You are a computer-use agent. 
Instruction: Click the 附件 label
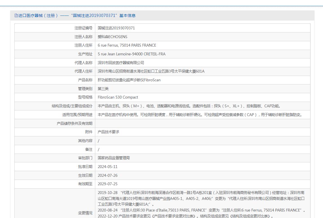pos(89,132)
